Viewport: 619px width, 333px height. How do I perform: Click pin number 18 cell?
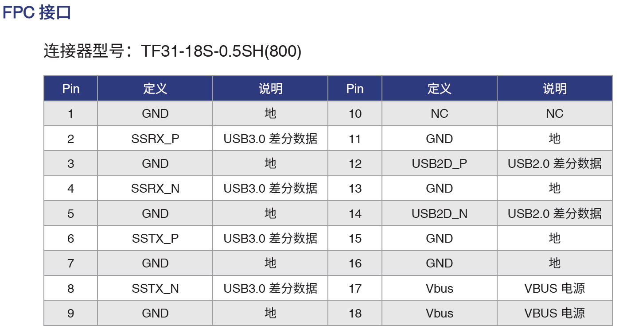coord(355,314)
